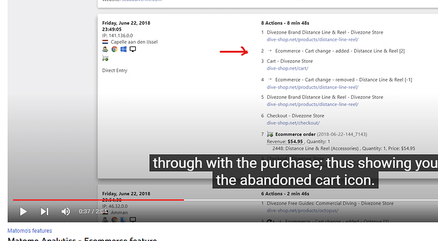Open dive-shop.net/products/octopus/ link

[x=302, y=211]
